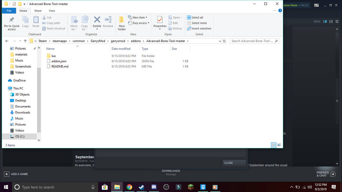Refresh the current folder view
This screenshot has height=192, width=342.
[x=224, y=41]
